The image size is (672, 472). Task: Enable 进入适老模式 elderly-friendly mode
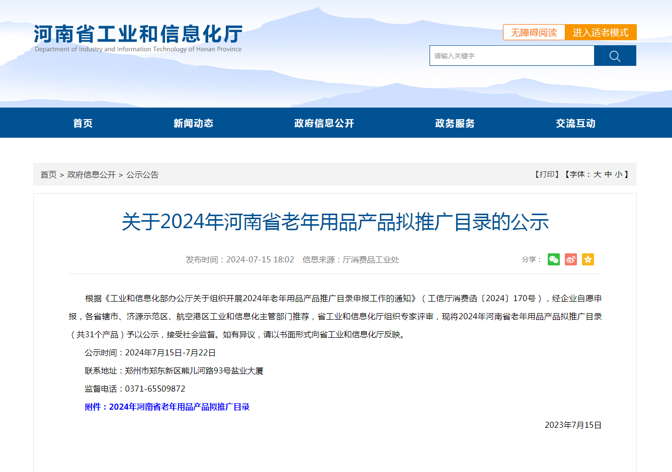[x=601, y=32]
